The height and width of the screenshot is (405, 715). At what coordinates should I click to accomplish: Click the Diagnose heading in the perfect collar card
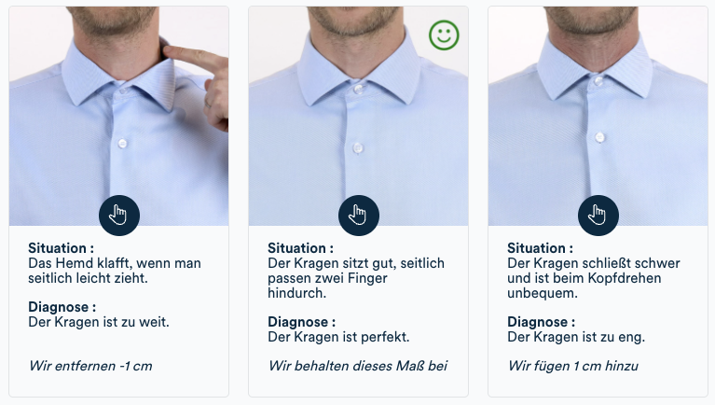pyautogui.click(x=301, y=322)
